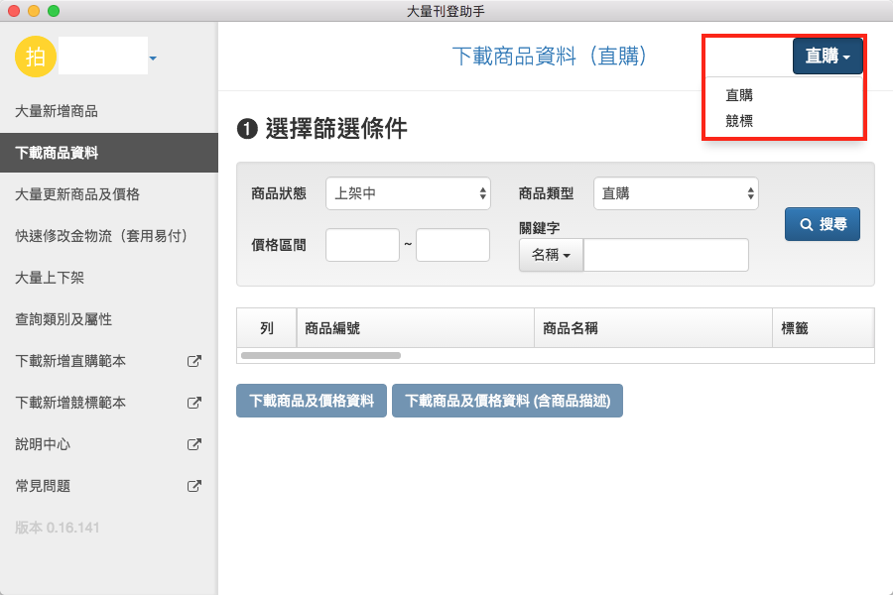The width and height of the screenshot is (893, 595).
Task: Click the keyword text input field
Action: click(666, 255)
